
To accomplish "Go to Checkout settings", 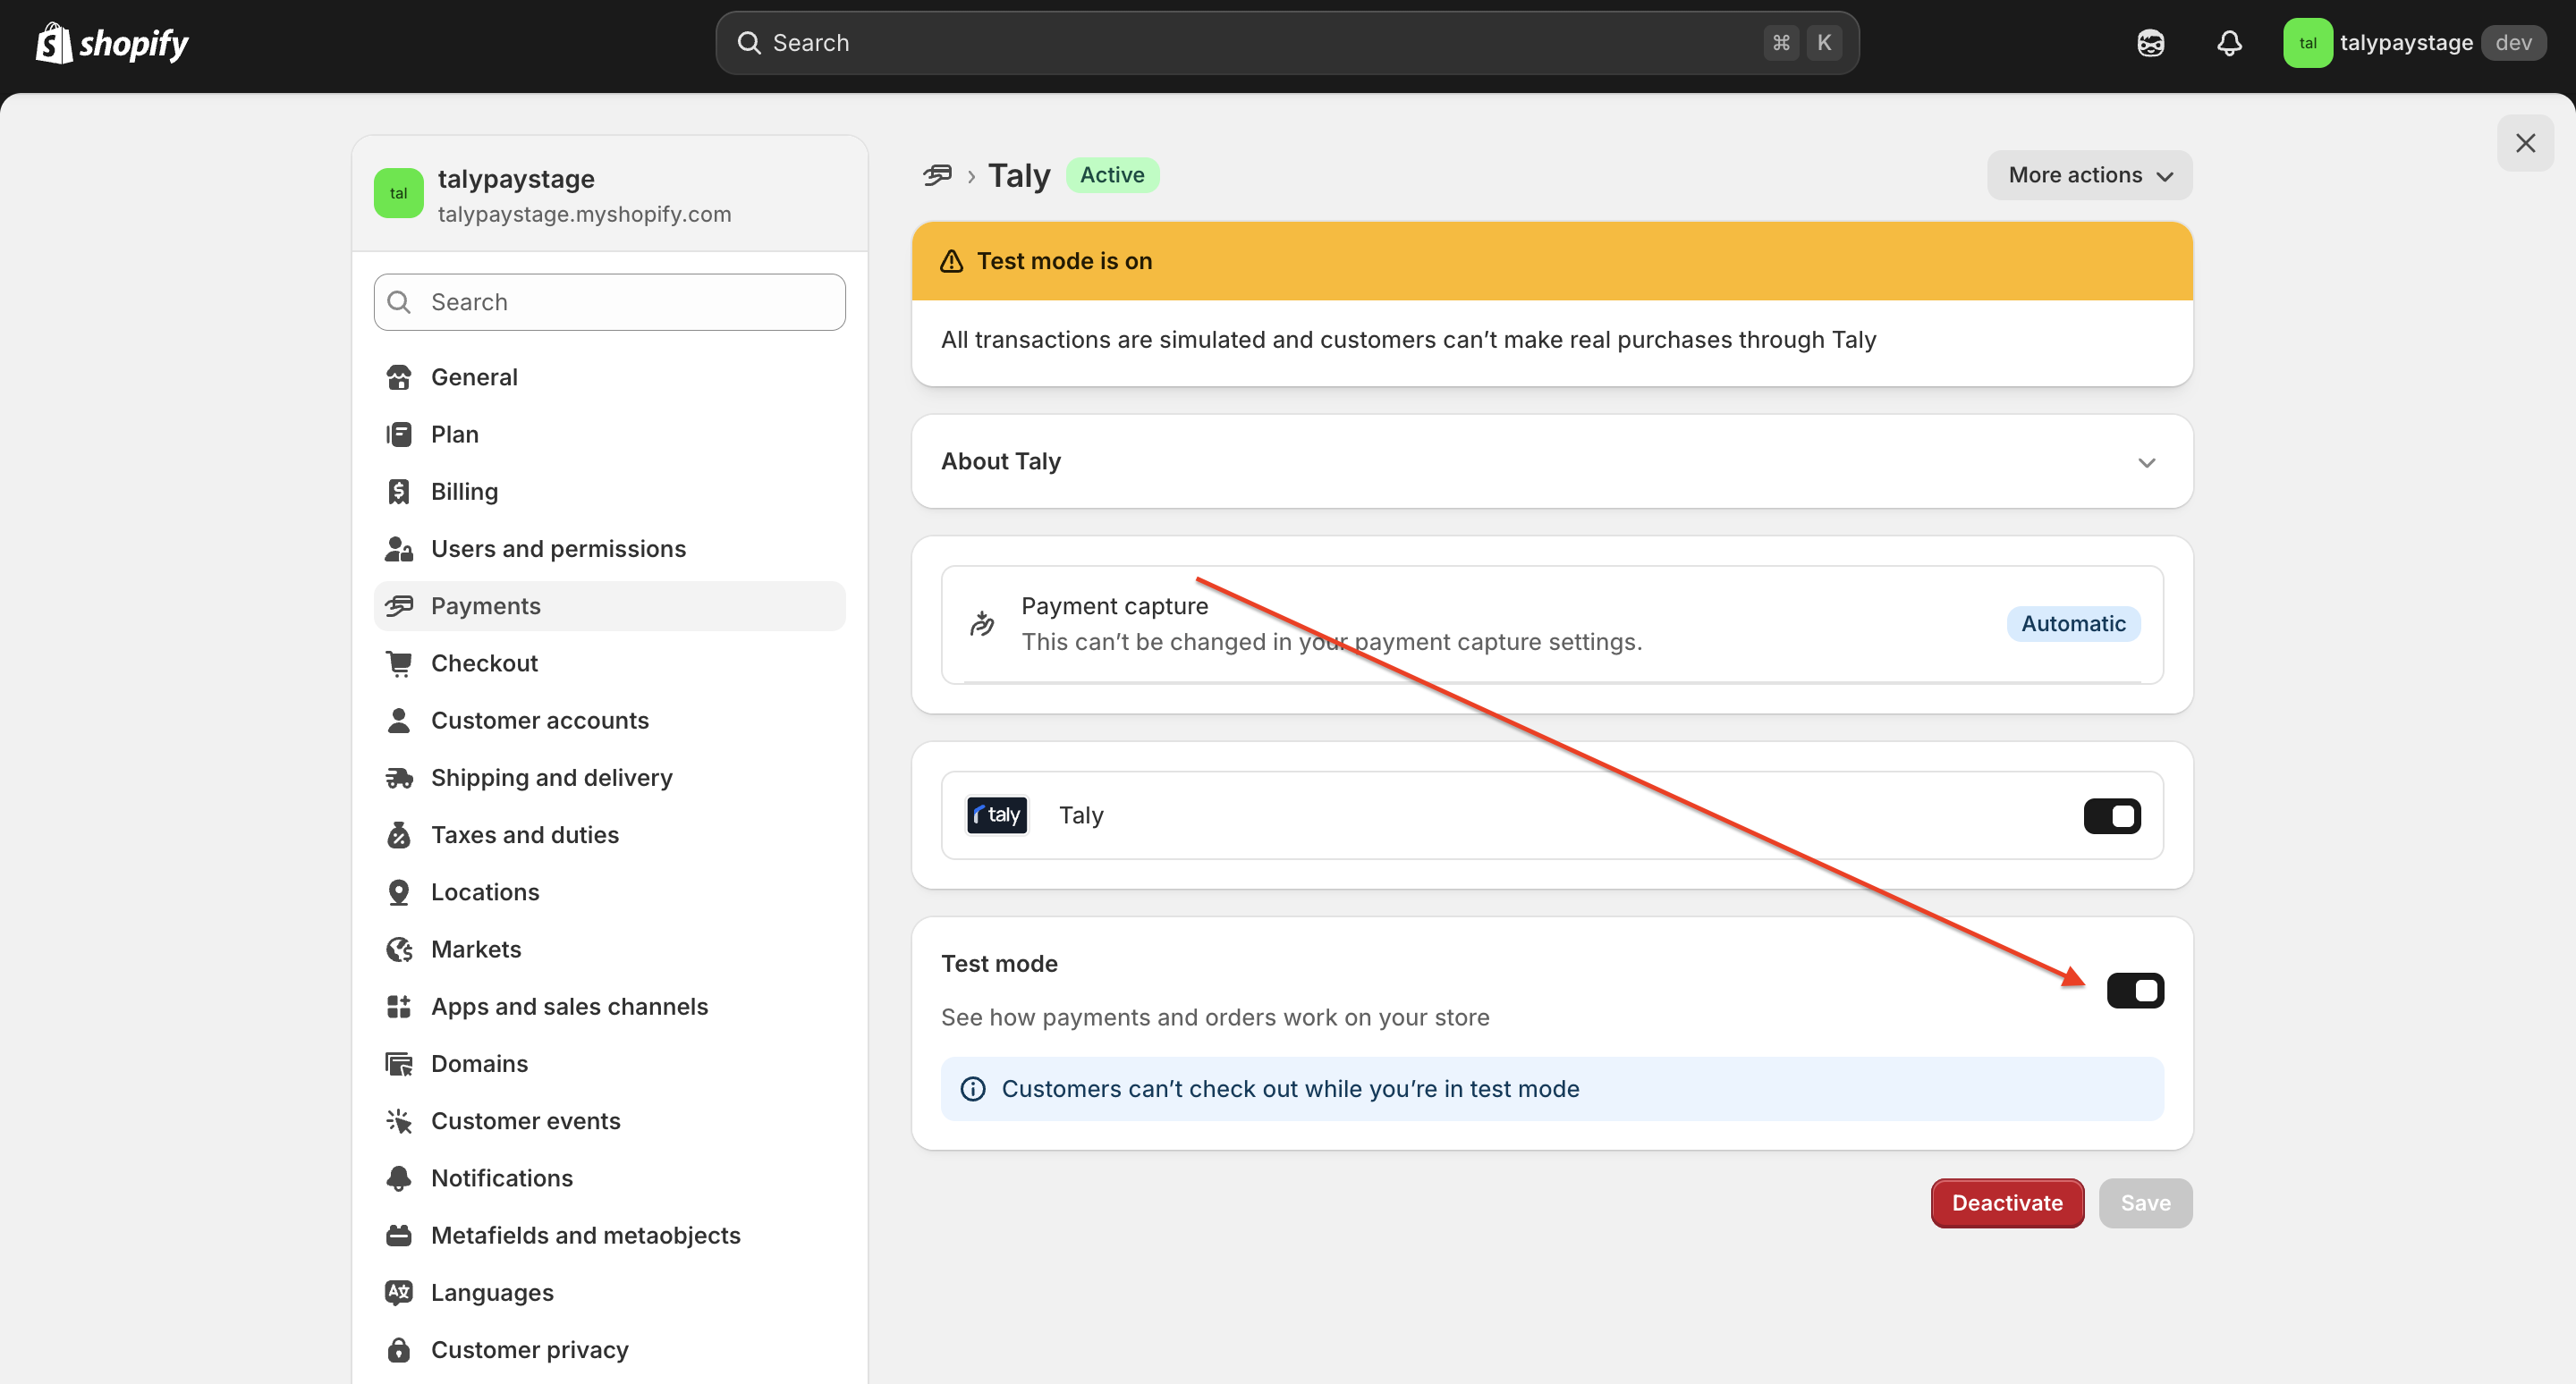I will click(484, 663).
